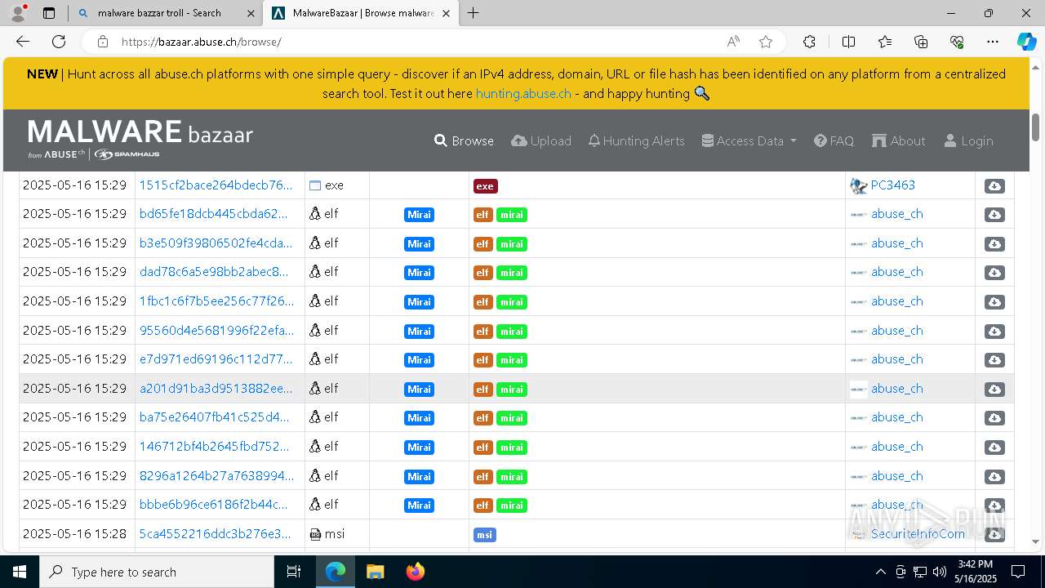Download the sample in the 146712bf4b2645fbd752 row
1045x588 pixels.
tap(994, 448)
